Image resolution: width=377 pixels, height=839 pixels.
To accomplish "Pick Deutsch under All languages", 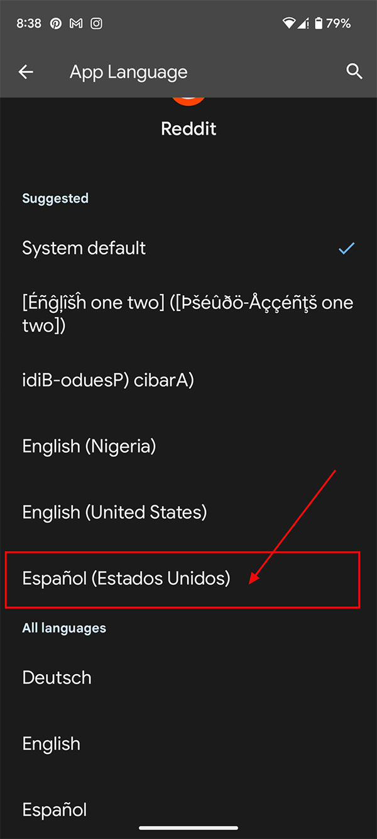I will [57, 678].
